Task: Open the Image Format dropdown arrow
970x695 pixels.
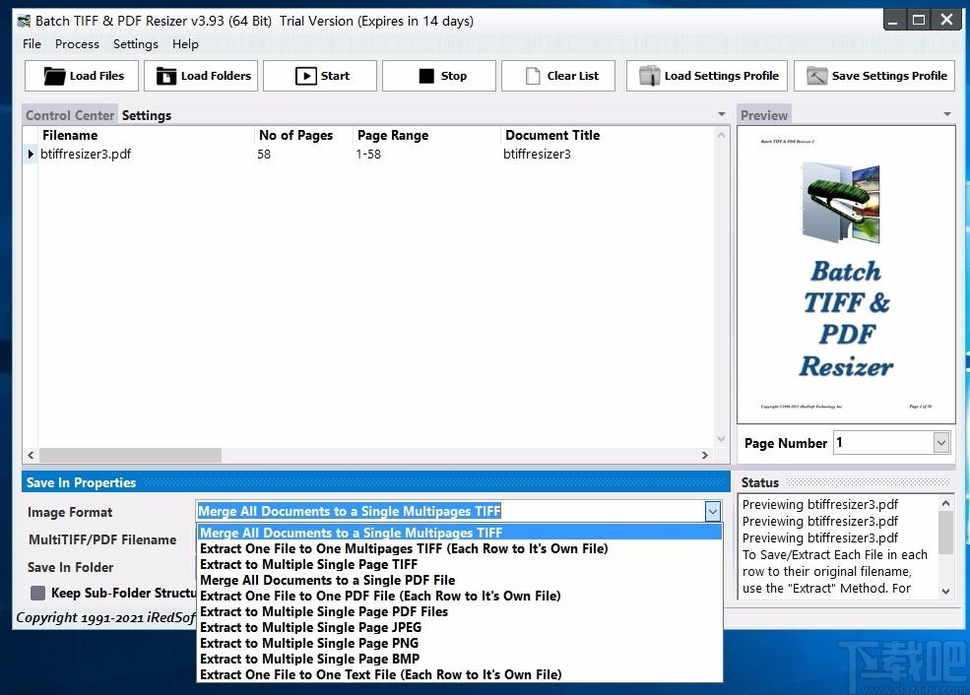Action: [x=713, y=511]
